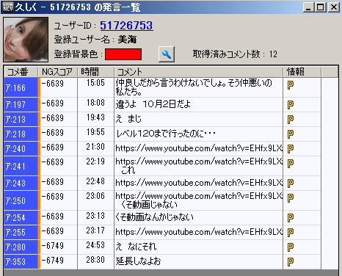Select comment number ア:218 cell
342x276 pixels.
coord(21,134)
